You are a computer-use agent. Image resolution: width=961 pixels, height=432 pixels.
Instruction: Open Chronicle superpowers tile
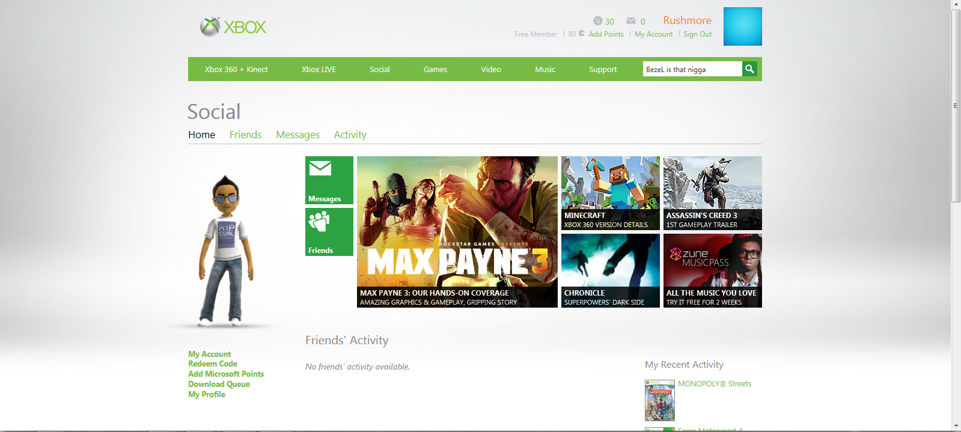tap(610, 270)
